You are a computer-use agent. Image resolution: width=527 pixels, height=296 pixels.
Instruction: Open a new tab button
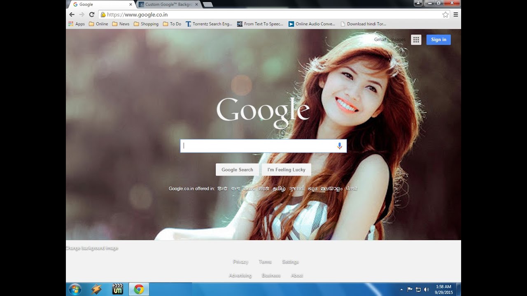click(208, 5)
